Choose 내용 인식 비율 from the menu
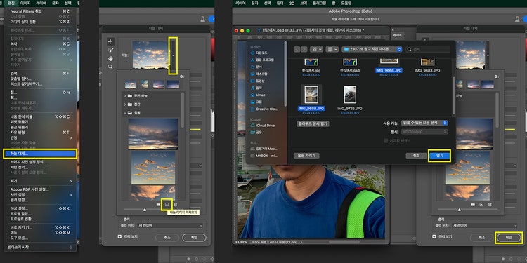Image resolution: width=527 pixels, height=263 pixels. [x=40, y=116]
